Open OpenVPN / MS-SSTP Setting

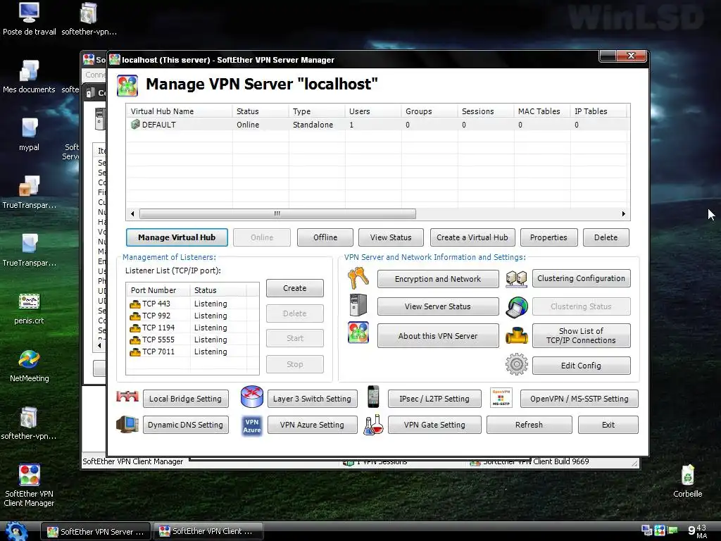(x=579, y=399)
